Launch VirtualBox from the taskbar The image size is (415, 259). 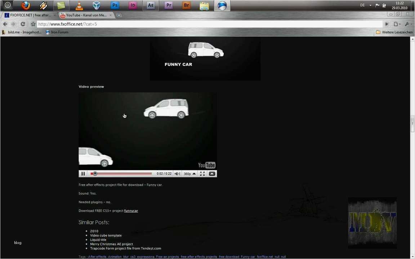tap(97, 5)
